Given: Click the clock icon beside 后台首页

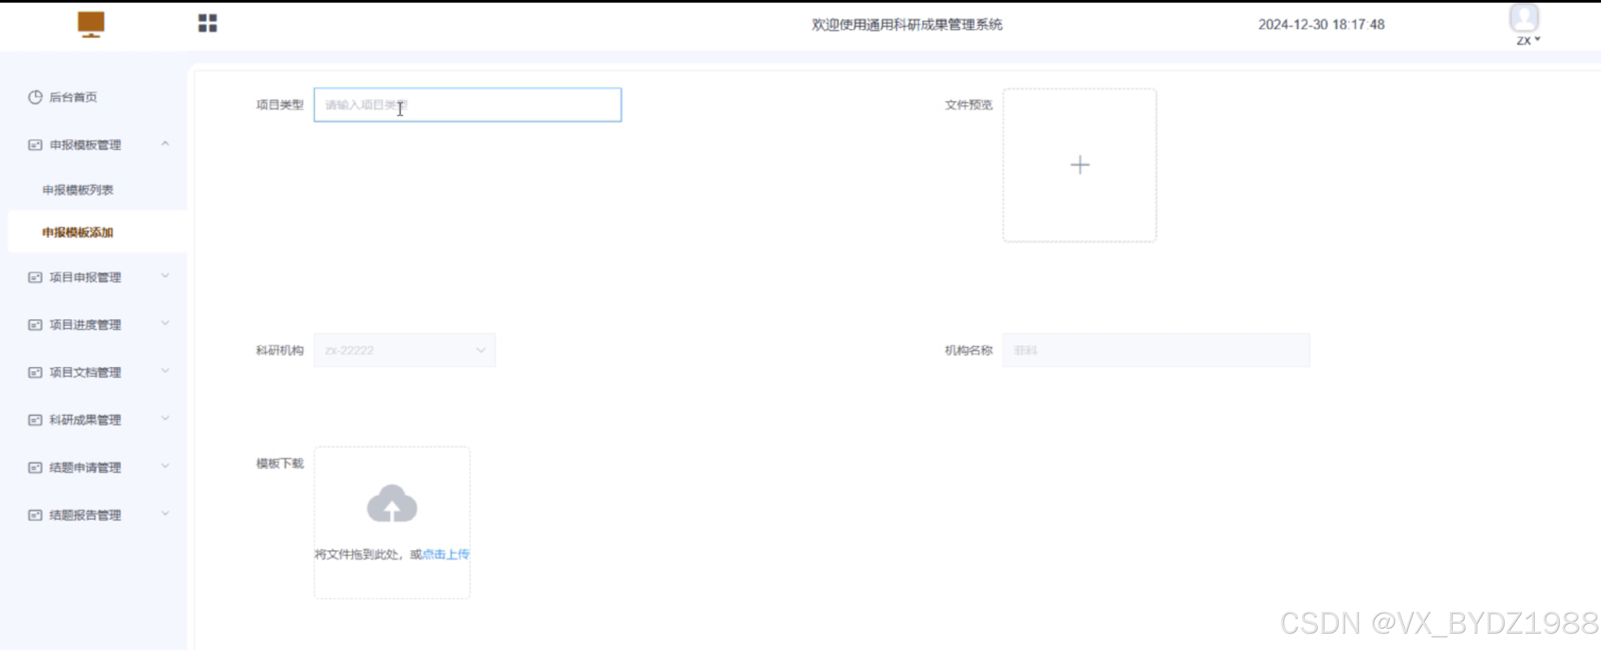Looking at the screenshot, I should 35,97.
